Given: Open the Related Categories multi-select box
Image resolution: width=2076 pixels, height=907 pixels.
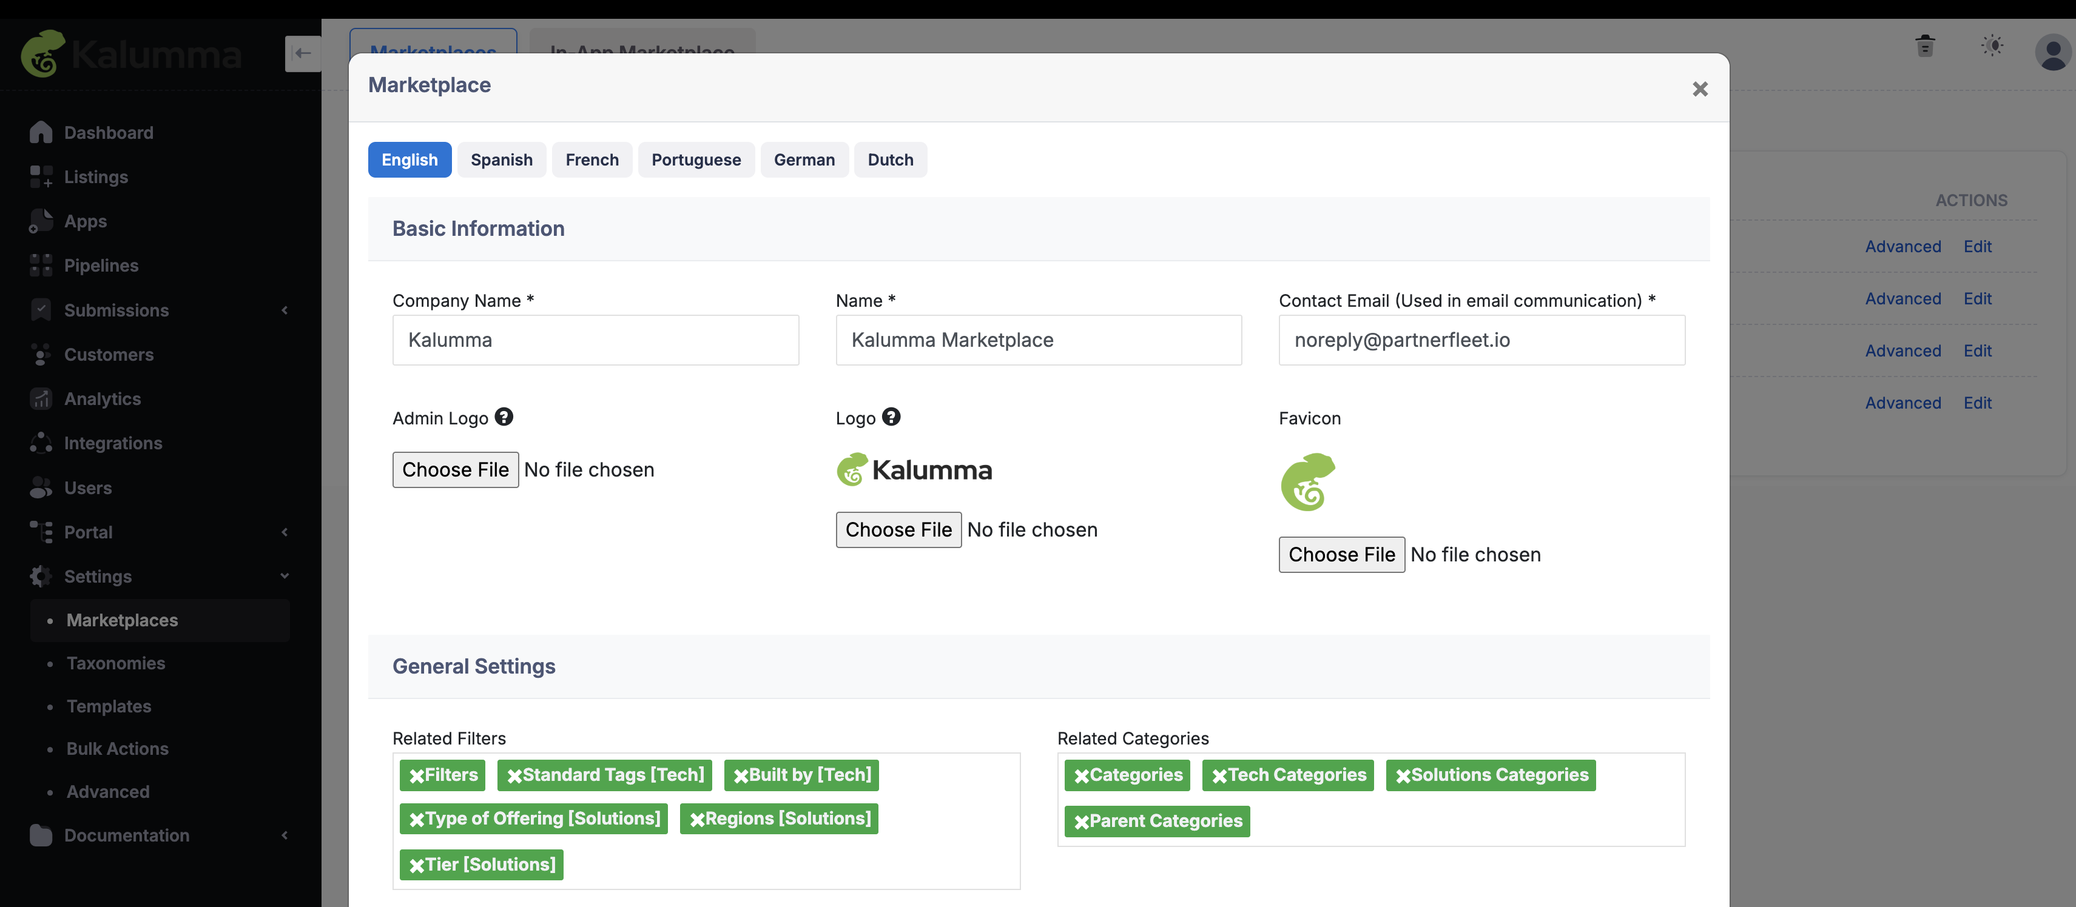Looking at the screenshot, I should click(1371, 799).
